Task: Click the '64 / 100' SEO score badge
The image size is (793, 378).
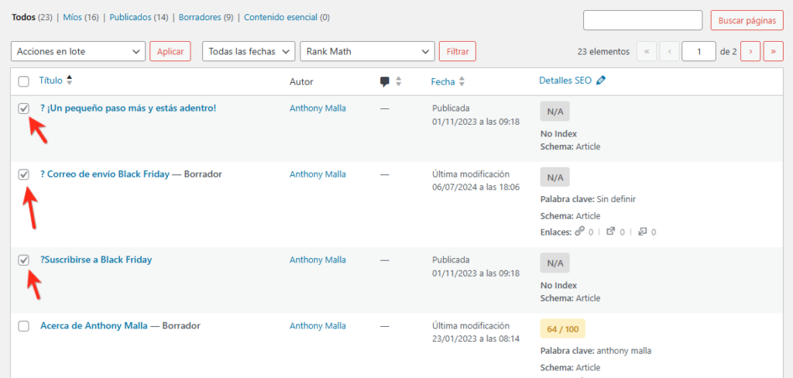Action: tap(562, 329)
